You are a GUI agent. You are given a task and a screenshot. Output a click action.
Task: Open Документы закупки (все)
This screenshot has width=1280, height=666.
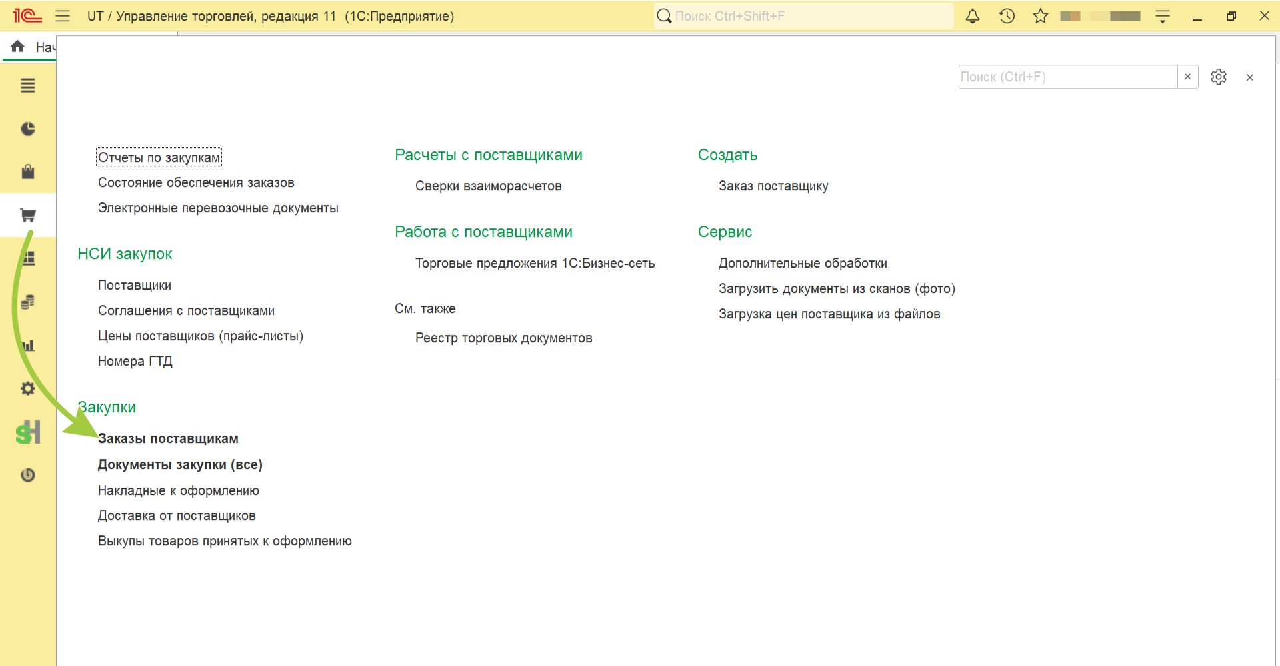[180, 464]
